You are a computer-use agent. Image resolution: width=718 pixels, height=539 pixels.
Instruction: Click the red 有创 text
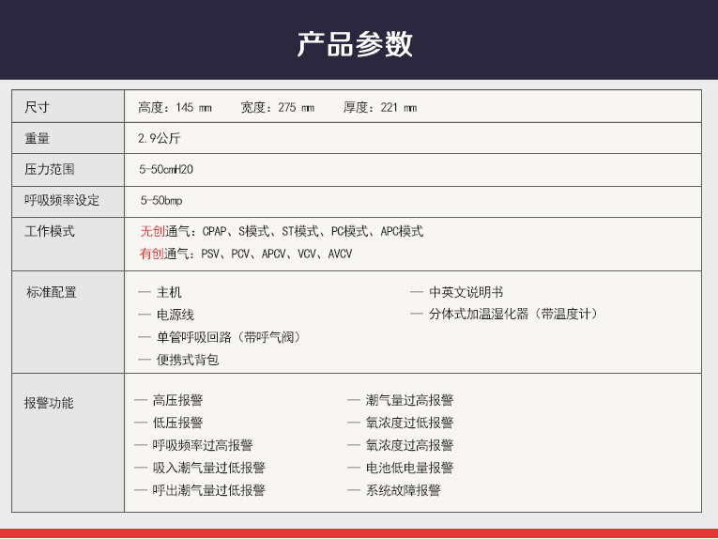(152, 254)
